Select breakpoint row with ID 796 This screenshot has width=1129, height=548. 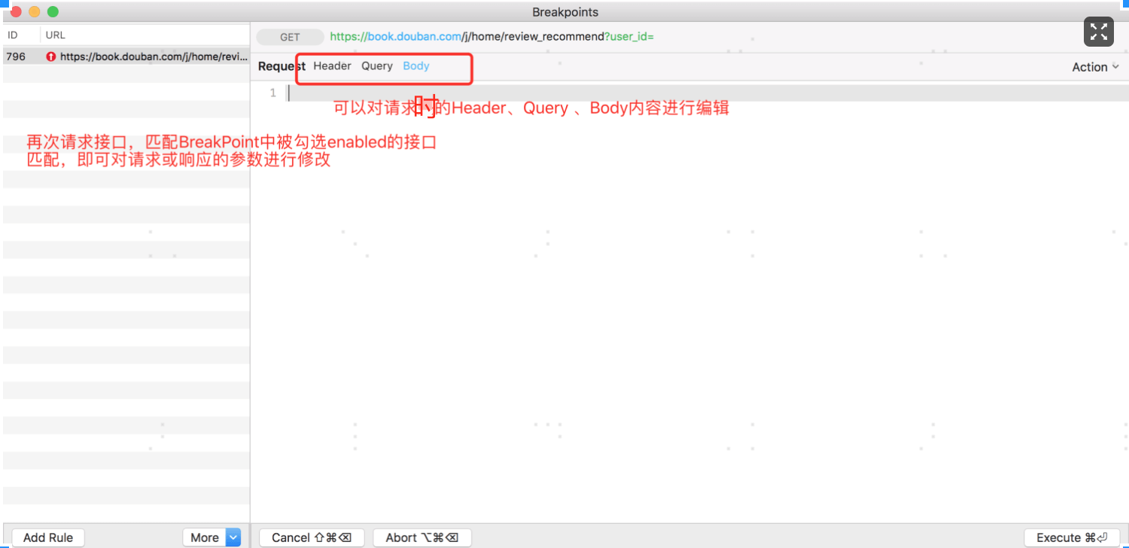[126, 56]
